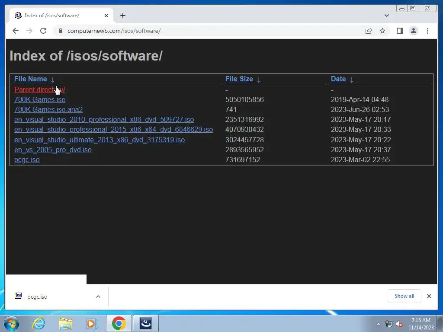Image resolution: width=443 pixels, height=332 pixels.
Task: Open the Windows Start menu
Action: pos(11,323)
